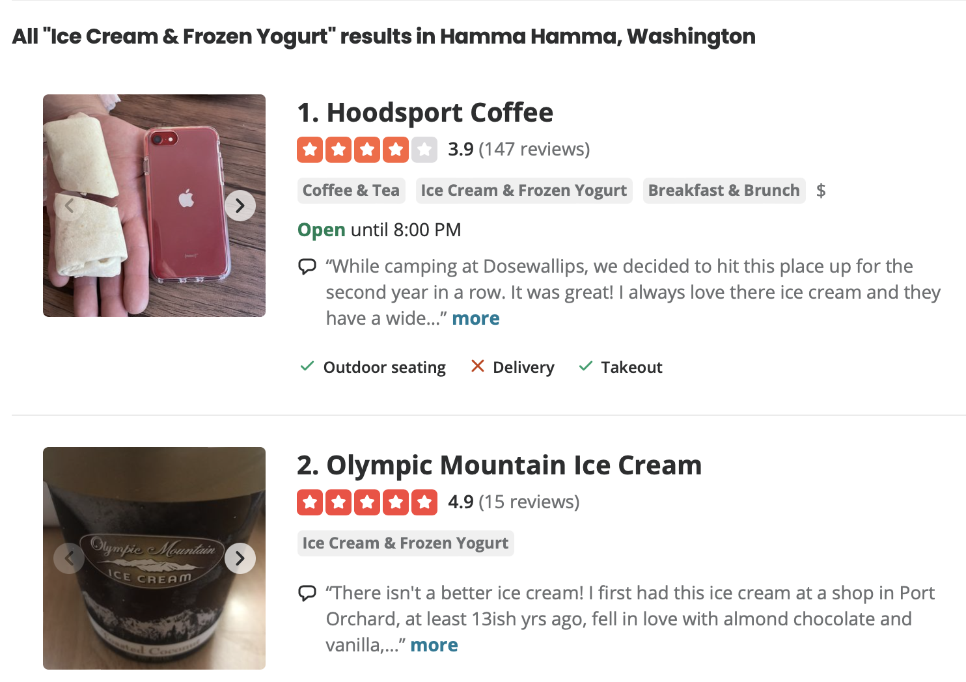Screen dimensions: 966x682
Task: Show next Olympic Mountain Ice Cream photo
Action: (240, 558)
